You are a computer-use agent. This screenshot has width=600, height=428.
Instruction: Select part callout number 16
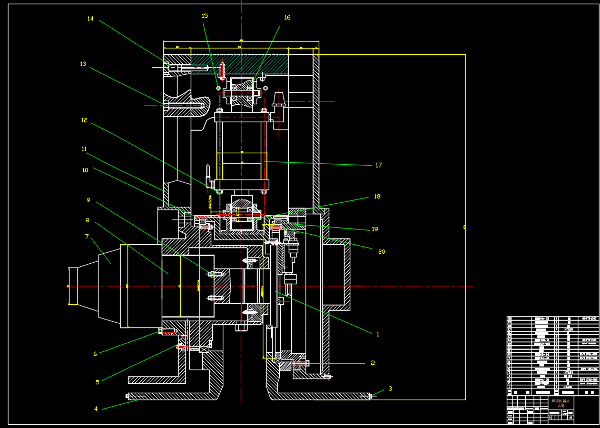pos(287,17)
